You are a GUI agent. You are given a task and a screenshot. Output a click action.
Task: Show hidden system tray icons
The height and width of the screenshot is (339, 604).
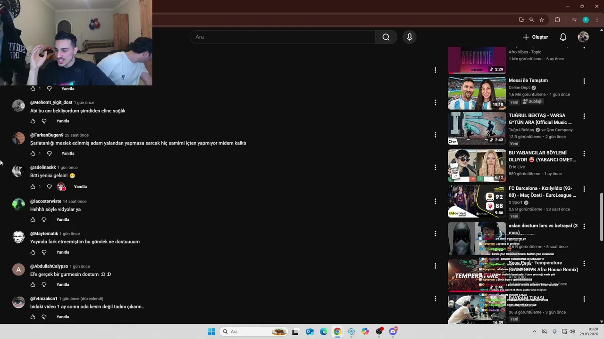click(x=534, y=331)
